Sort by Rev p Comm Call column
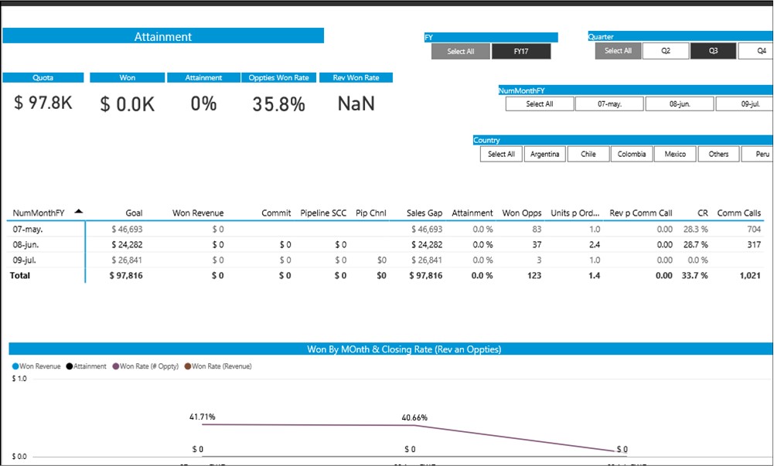Viewport: 774px width, 466px height. pyautogui.click(x=641, y=213)
